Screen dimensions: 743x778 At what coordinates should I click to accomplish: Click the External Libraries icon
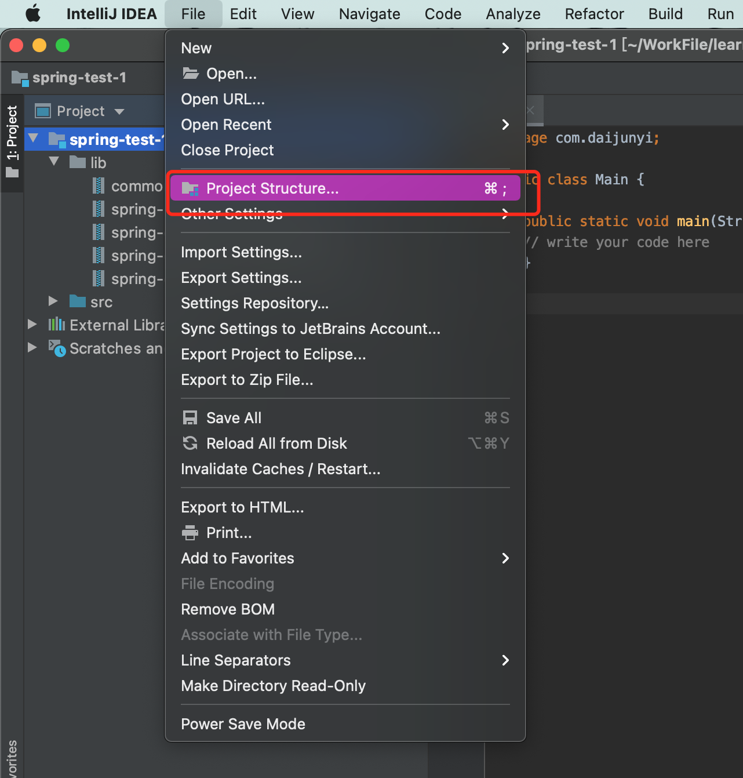pyautogui.click(x=57, y=324)
